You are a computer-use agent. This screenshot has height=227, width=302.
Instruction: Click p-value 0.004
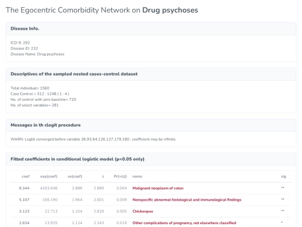coord(122,188)
